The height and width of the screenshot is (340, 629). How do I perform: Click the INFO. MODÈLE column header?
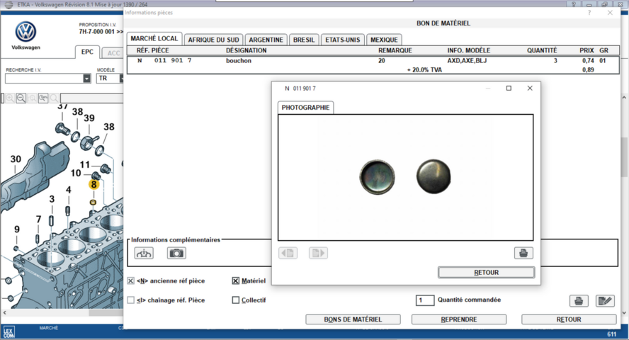[468, 50]
